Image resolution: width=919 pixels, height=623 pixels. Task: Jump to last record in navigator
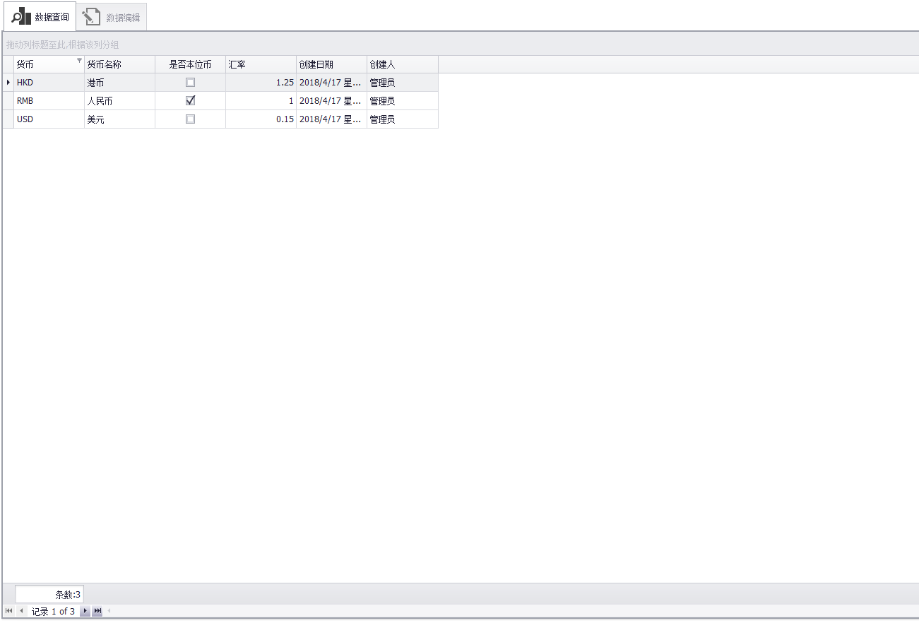click(x=97, y=611)
